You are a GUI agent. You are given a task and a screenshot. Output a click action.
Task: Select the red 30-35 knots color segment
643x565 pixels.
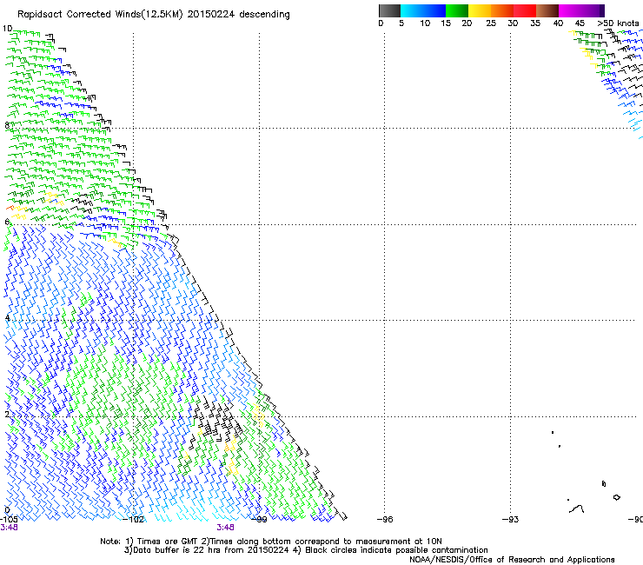tap(525, 10)
